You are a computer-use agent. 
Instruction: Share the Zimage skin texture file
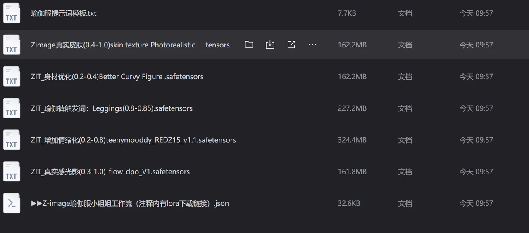(x=291, y=45)
